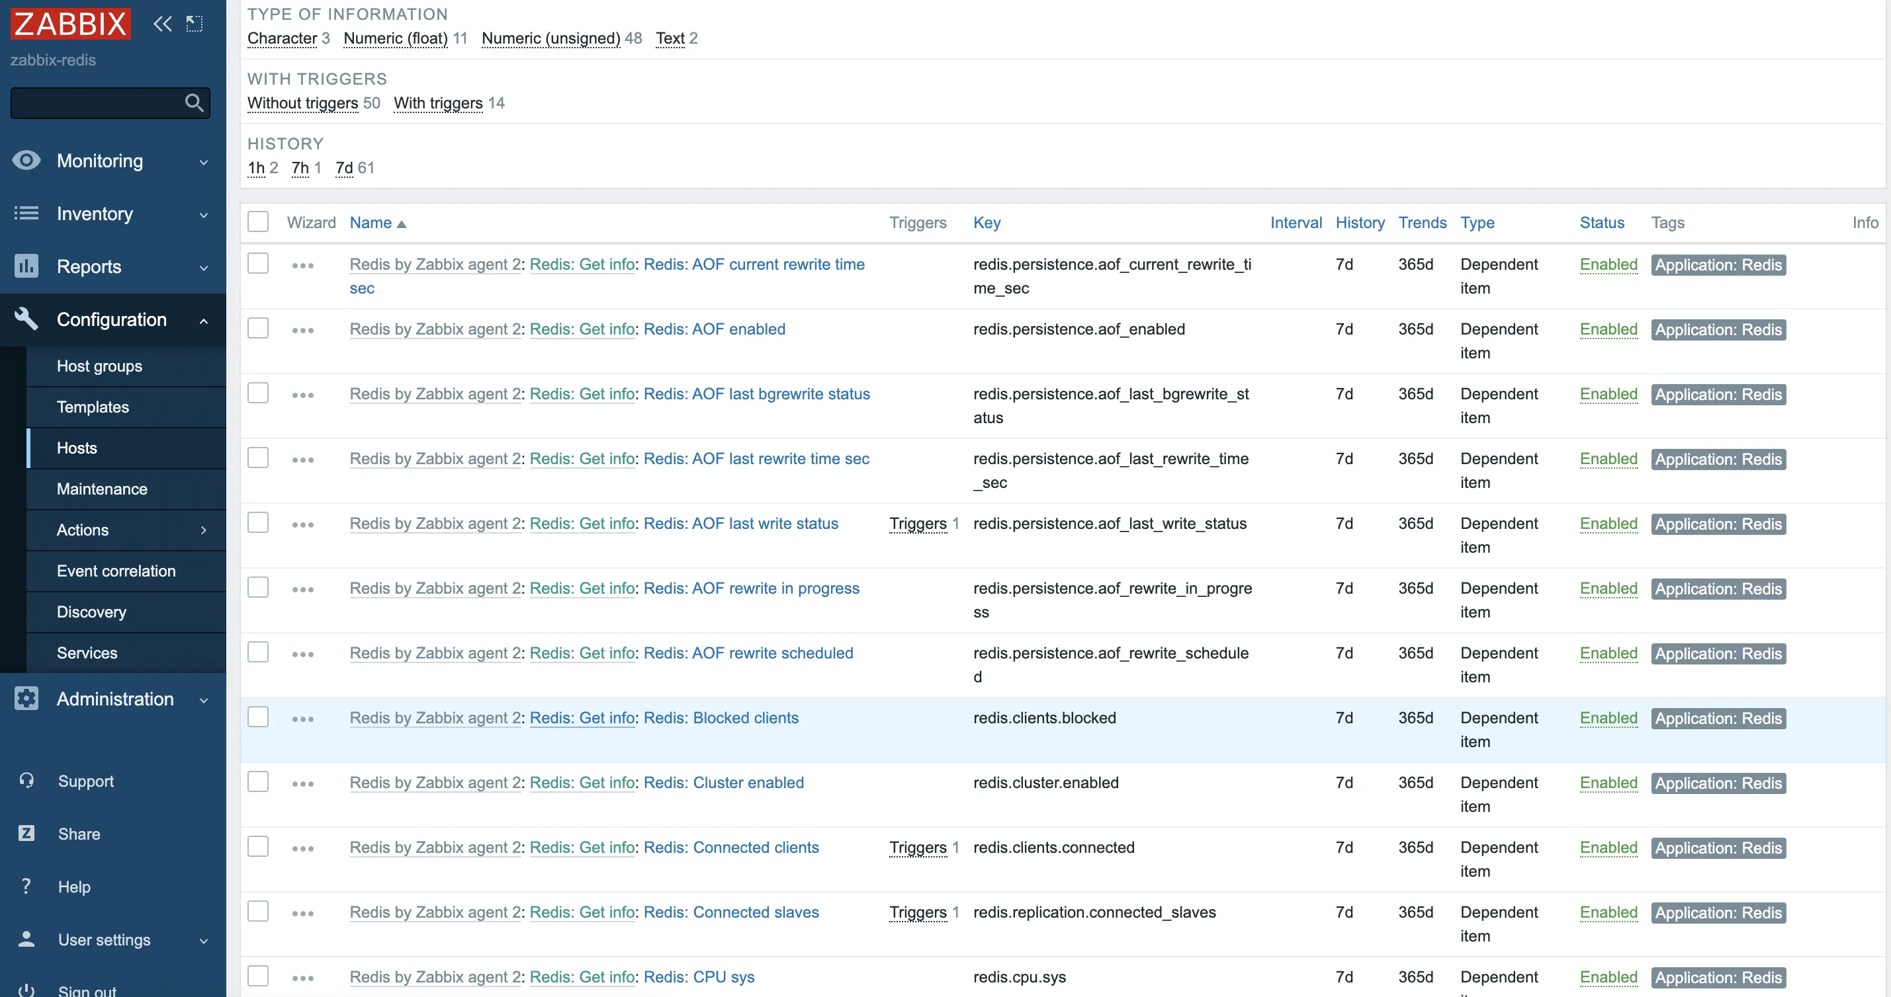Click the Zabbix logo
The image size is (1891, 997).
(x=71, y=24)
